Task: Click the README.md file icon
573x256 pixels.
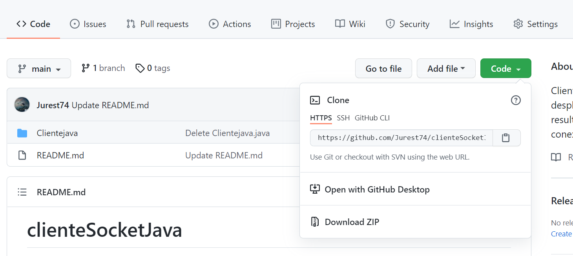Action: point(22,156)
